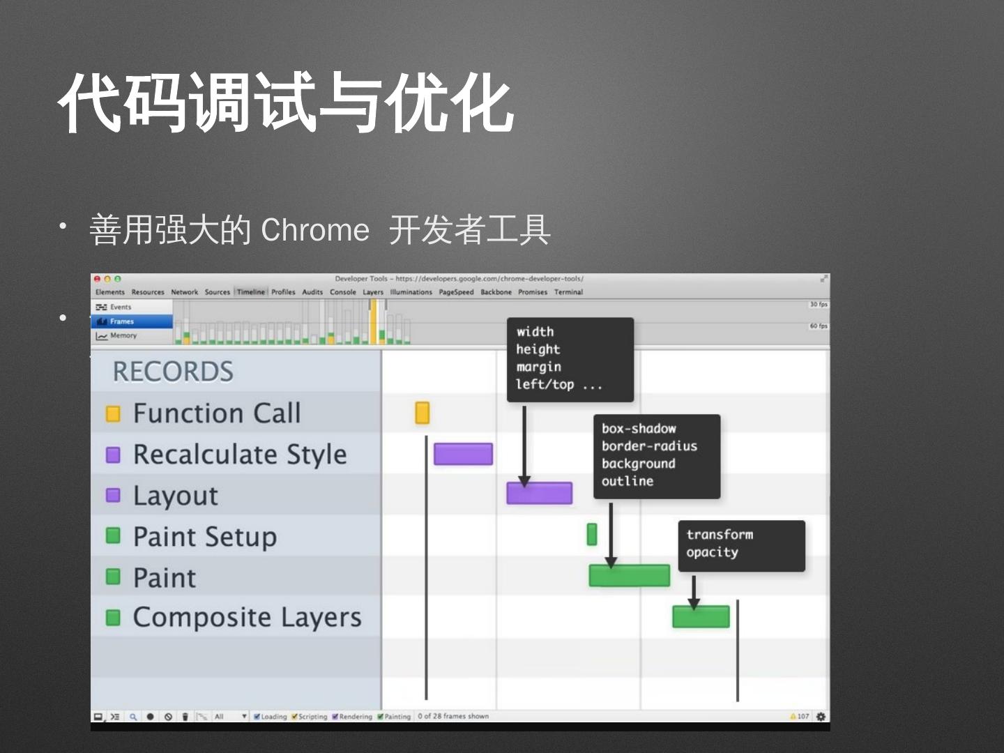Click the purple Layout swatch
1004x753 pixels.
(x=113, y=496)
